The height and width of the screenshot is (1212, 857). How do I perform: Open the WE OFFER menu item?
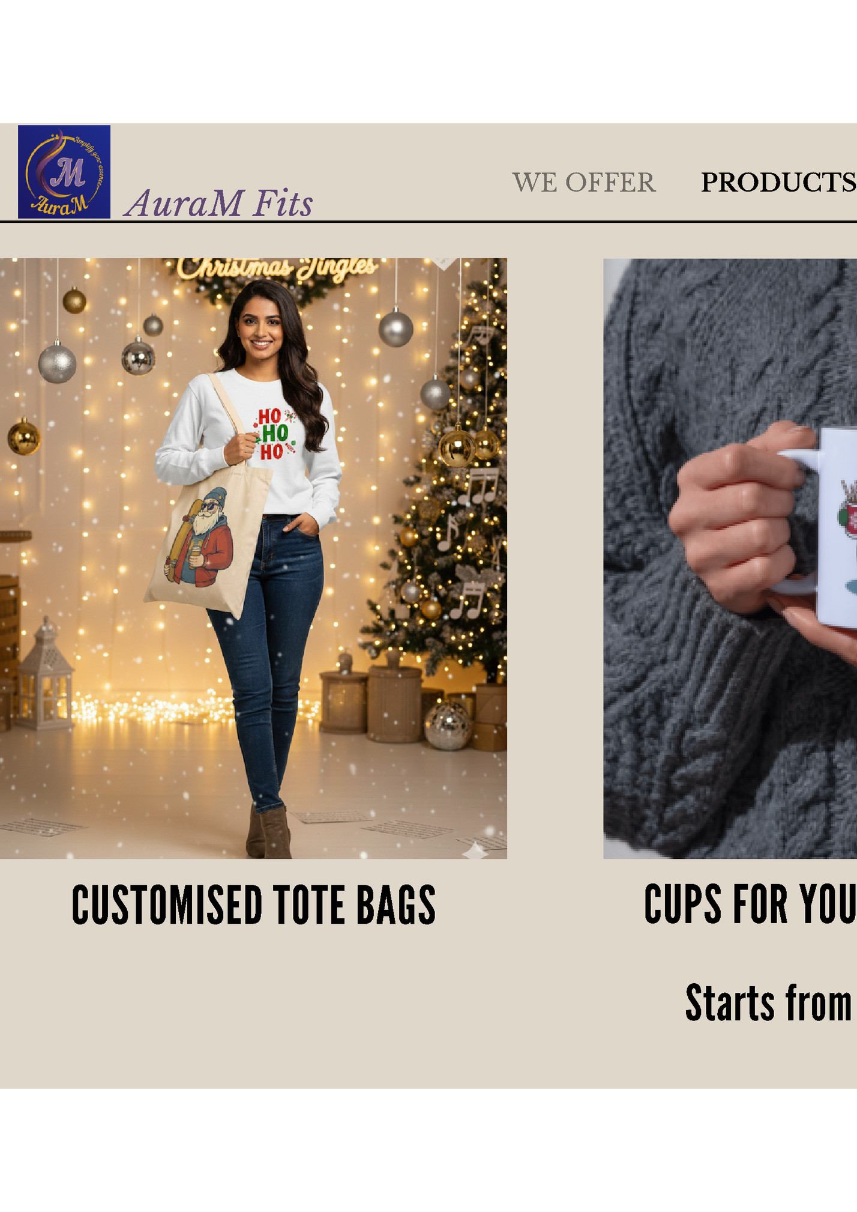click(584, 183)
